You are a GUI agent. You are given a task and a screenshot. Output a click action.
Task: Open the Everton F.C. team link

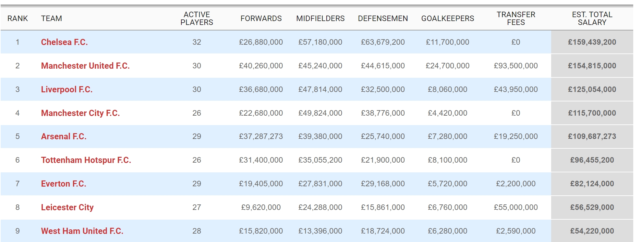64,184
